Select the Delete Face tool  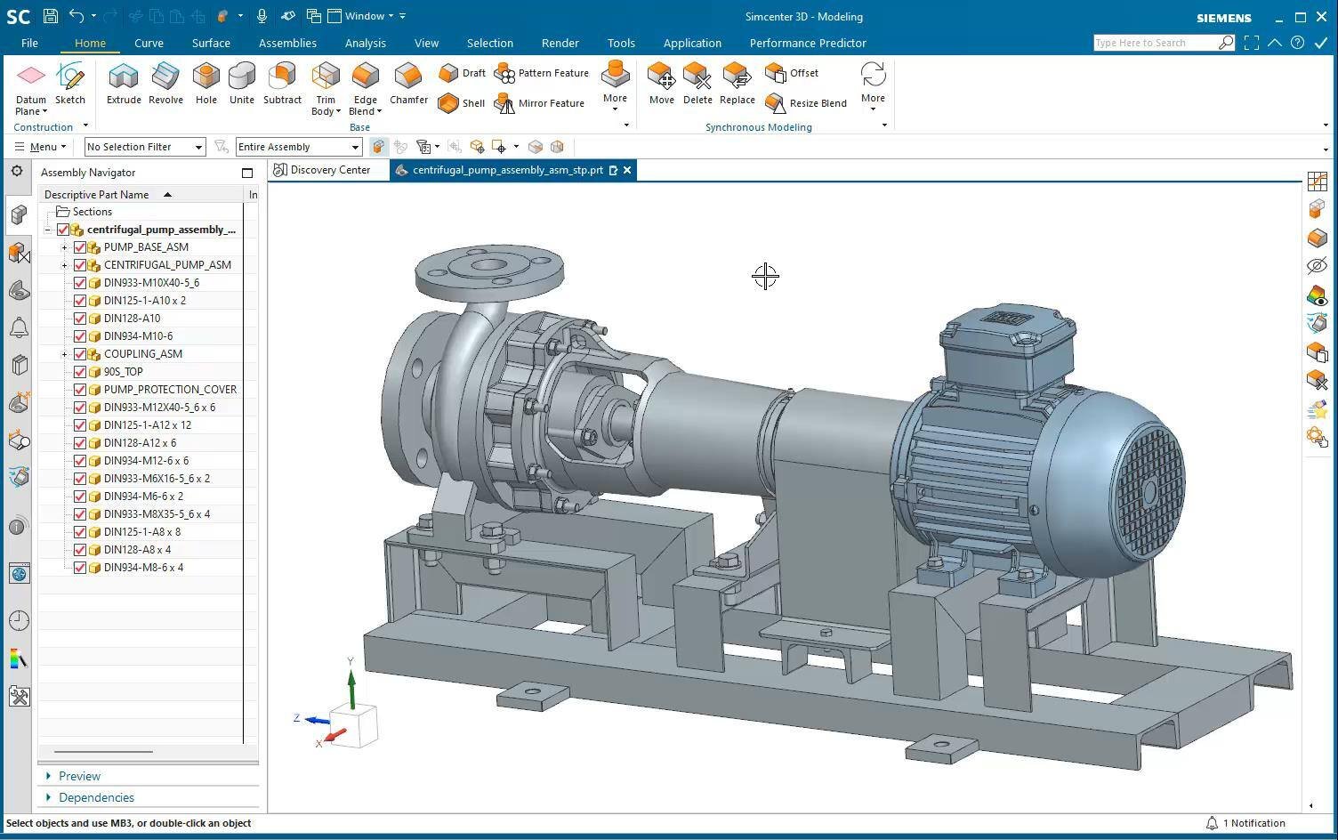[x=697, y=85]
